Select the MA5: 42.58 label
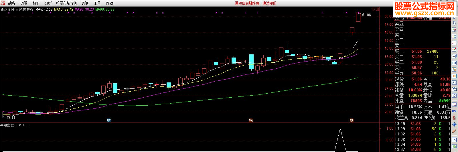The image size is (458, 152). point(44,9)
